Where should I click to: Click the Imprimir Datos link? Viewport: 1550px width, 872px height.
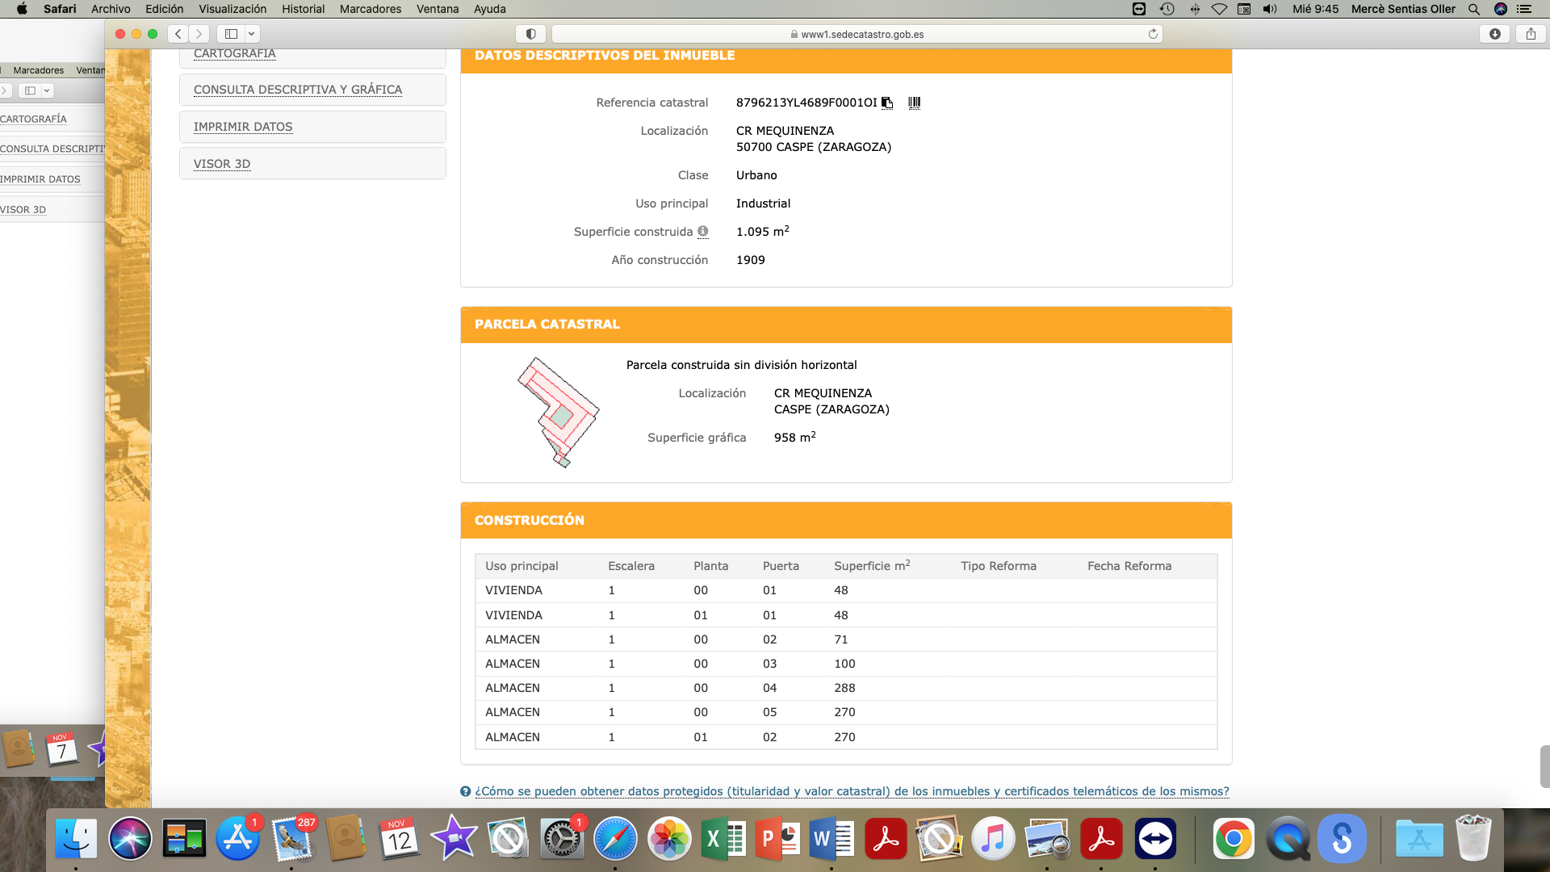(243, 127)
